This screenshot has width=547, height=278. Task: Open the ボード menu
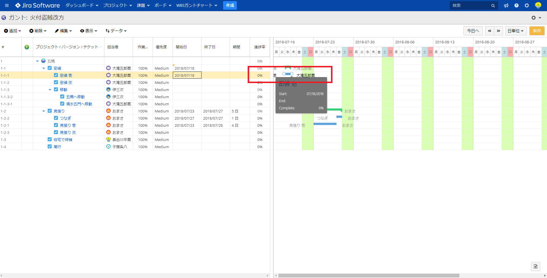pos(163,5)
